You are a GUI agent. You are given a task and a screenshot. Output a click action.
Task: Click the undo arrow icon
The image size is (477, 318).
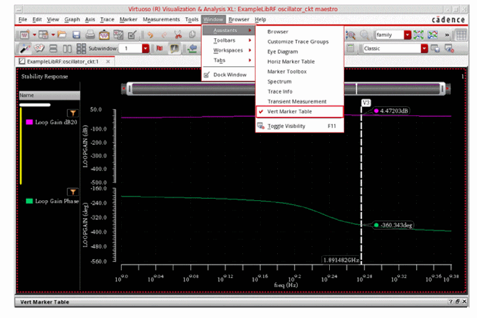151,35
